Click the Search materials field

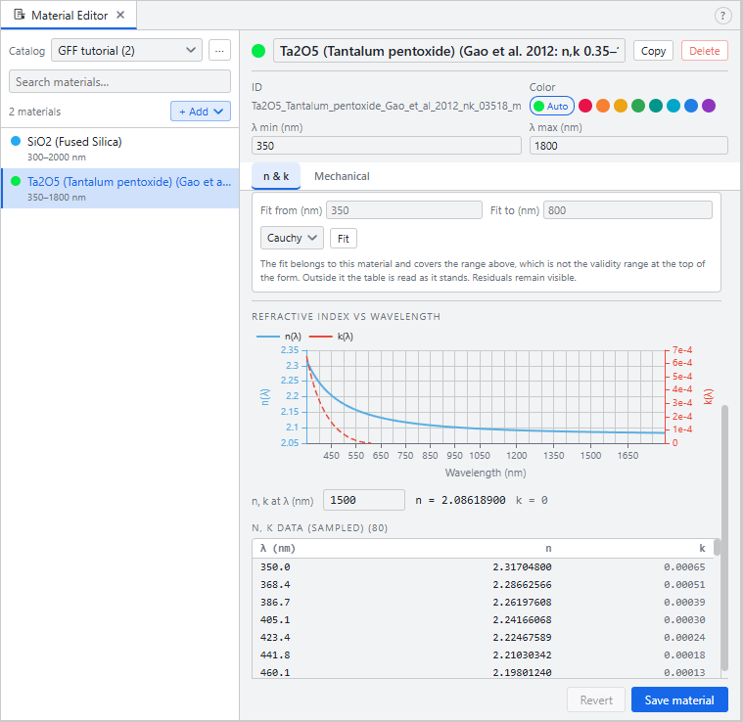coord(119,81)
